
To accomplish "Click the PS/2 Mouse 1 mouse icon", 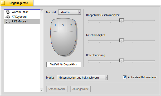I will (x=8, y=21).
